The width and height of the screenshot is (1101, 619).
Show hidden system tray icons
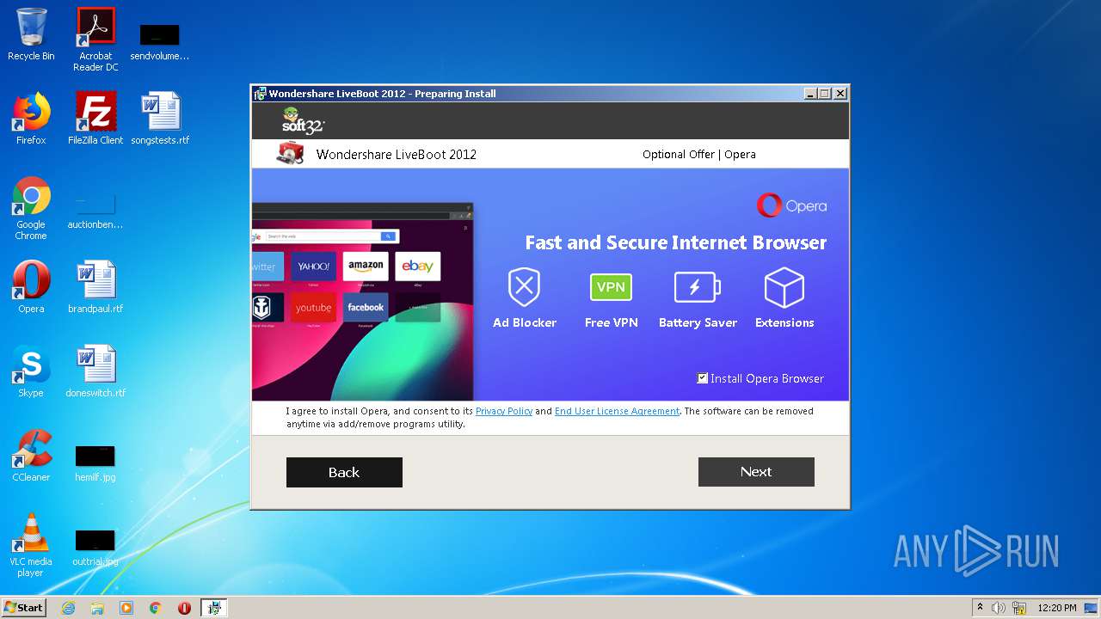980,608
